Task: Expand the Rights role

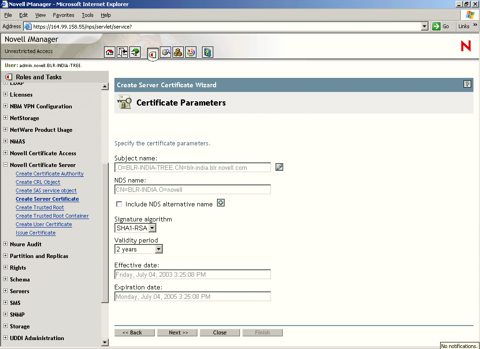Action: 5,267
